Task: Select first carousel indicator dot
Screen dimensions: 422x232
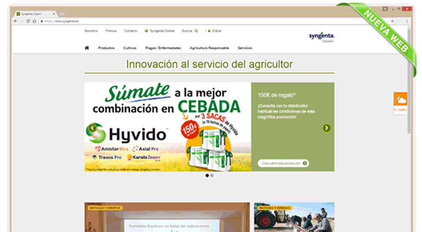Action: [207, 175]
